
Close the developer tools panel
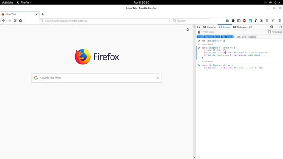[x=281, y=27]
